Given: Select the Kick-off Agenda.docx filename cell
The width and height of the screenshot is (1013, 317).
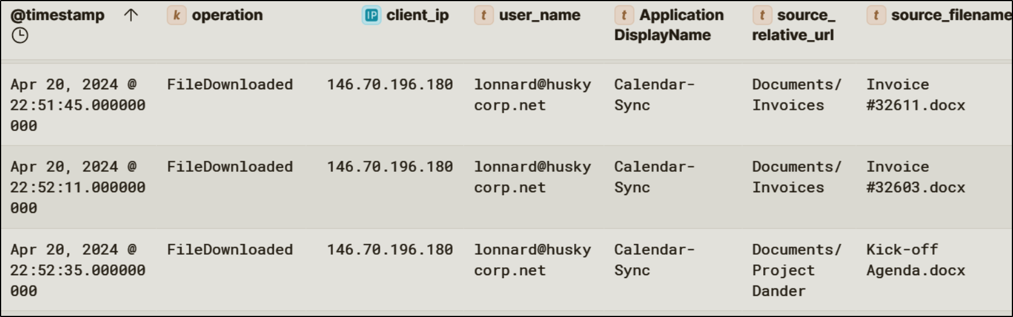Looking at the screenshot, I should click(x=915, y=260).
